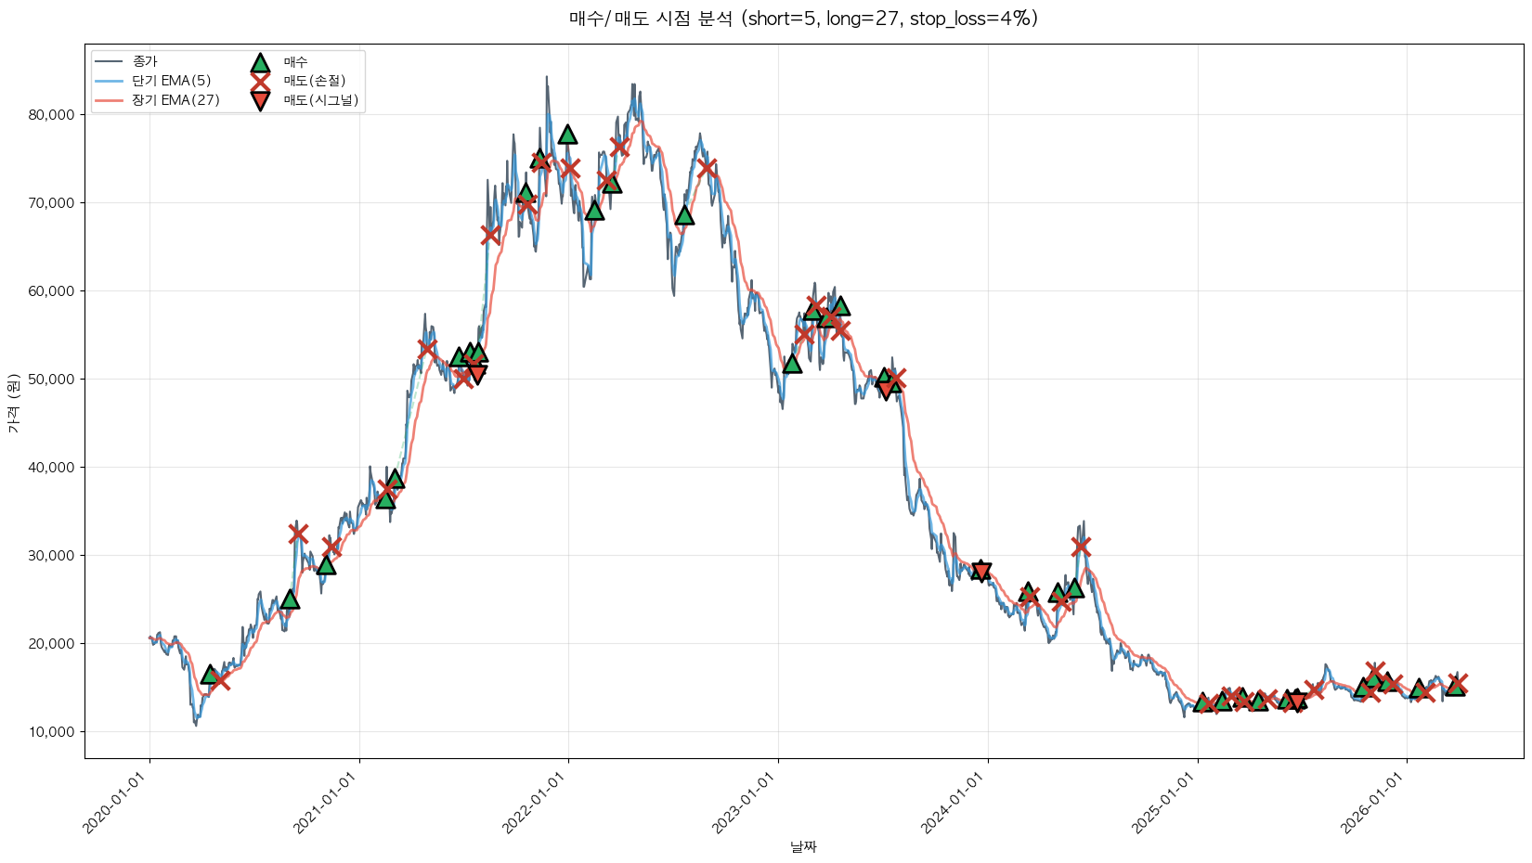Screen dimensions: 1532x863
Task: Click the 2022-01-01 x-axis date label
Action: 535,804
